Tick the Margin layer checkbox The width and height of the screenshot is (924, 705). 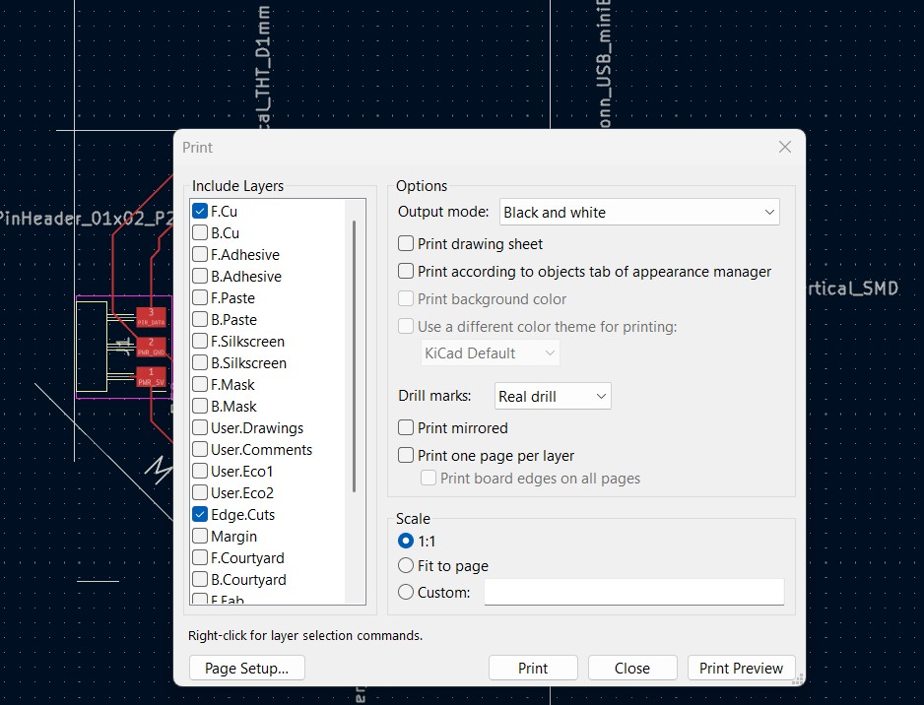(x=200, y=536)
